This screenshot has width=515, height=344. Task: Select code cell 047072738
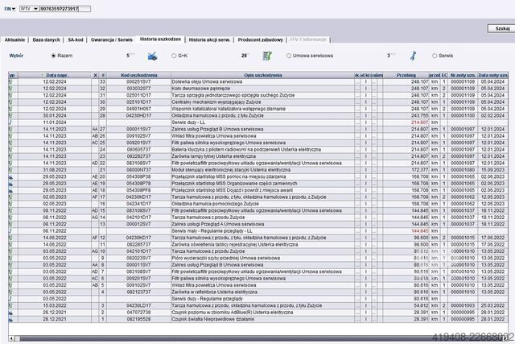pyautogui.click(x=138, y=313)
